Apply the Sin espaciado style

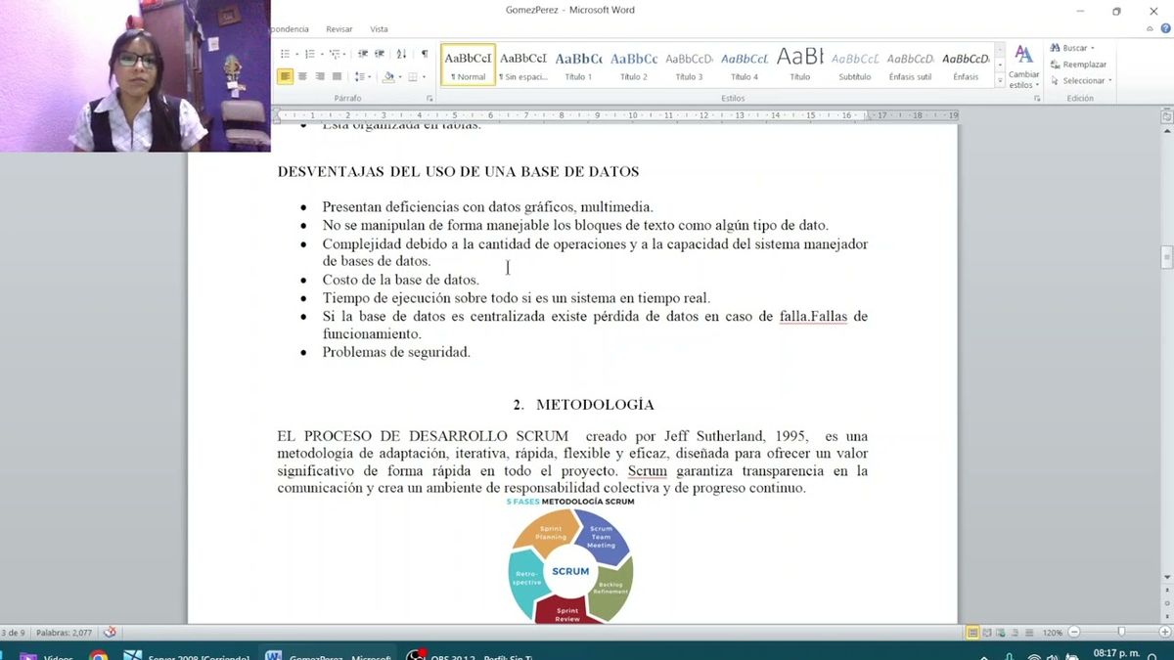(x=522, y=65)
